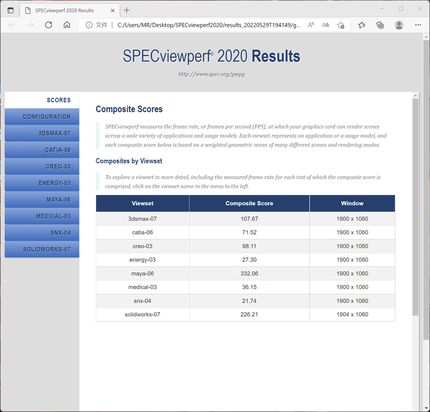View the site information icon in address bar

click(x=89, y=25)
